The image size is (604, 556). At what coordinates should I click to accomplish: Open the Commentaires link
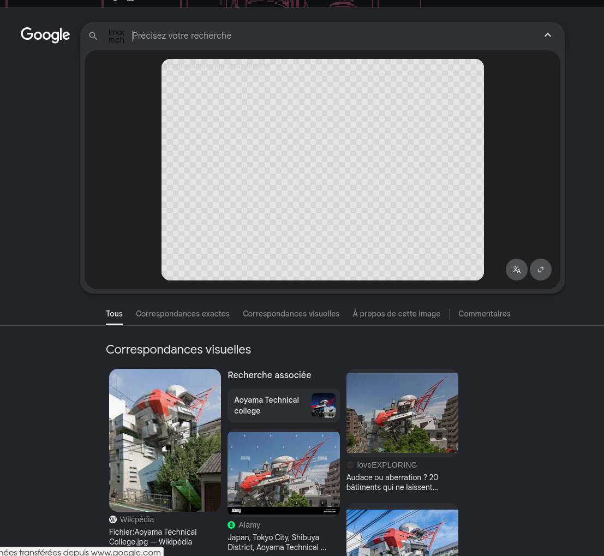click(484, 314)
